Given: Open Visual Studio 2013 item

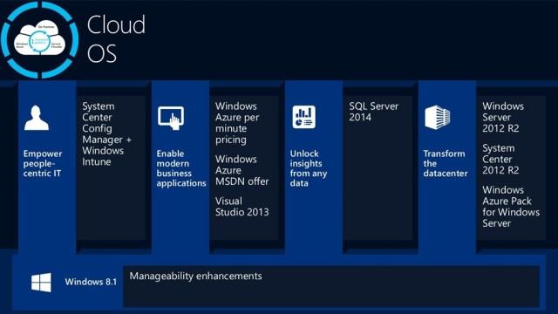Looking at the screenshot, I should 242,207.
